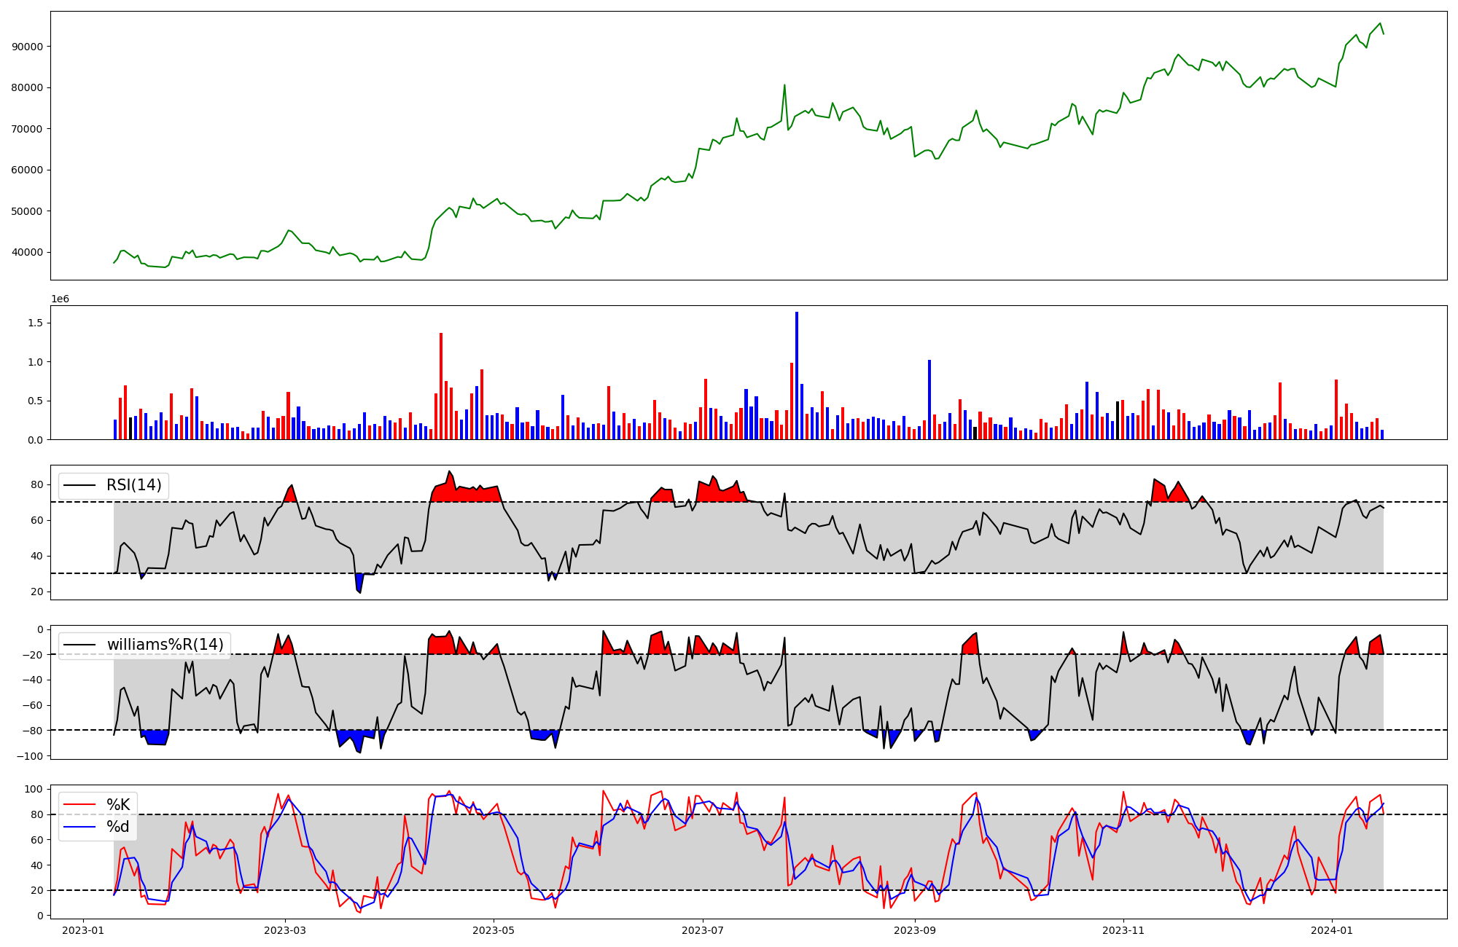Click the 100 stochastic axis tick label
Screen dimensions: 1458x947
pyautogui.click(x=34, y=789)
